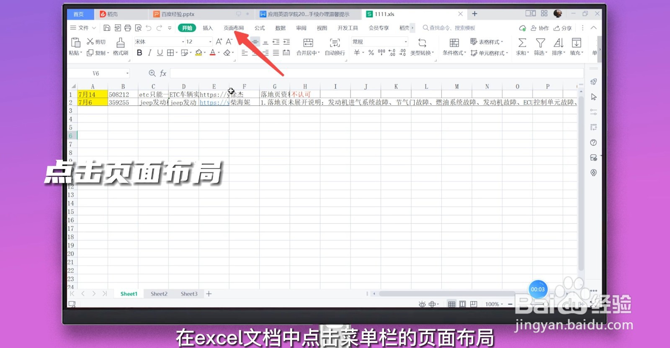Select yellow cell A1 with 7月14
This screenshot has height=348, width=670.
(x=93, y=95)
